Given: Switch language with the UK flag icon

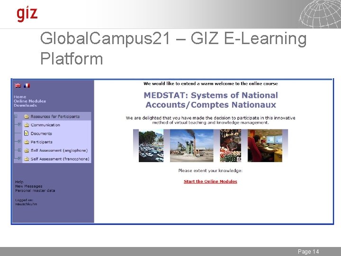Looking at the screenshot, I should 18,85.
